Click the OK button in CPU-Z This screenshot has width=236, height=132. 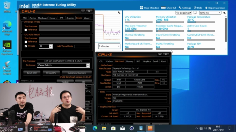pos(84,82)
